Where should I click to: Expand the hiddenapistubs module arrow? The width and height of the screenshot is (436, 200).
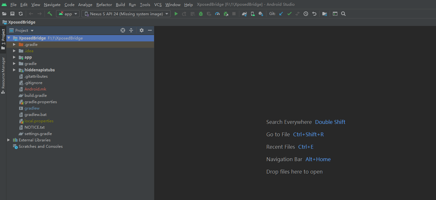[x=14, y=70]
